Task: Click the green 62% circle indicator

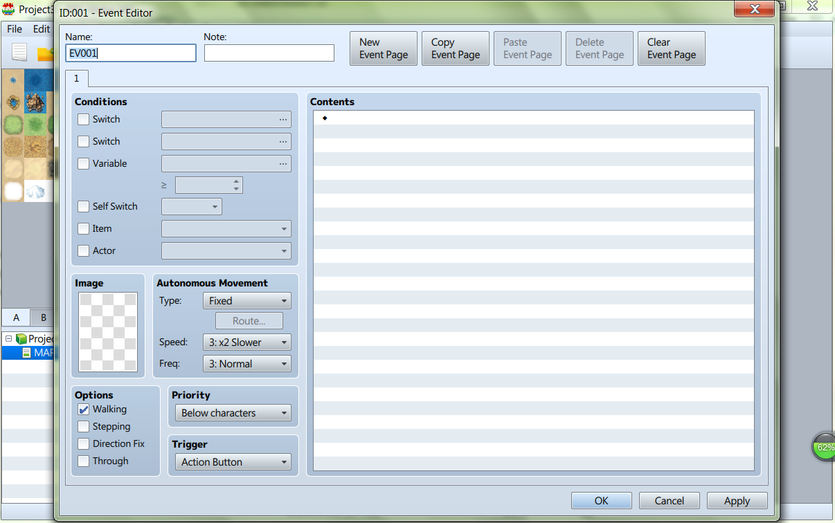Action: pyautogui.click(x=825, y=447)
